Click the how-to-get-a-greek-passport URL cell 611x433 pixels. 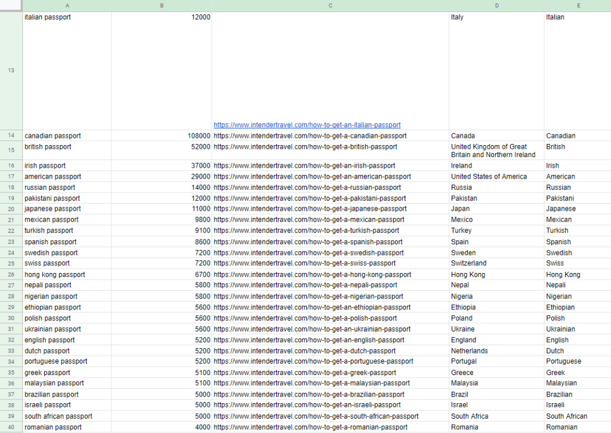(331, 373)
